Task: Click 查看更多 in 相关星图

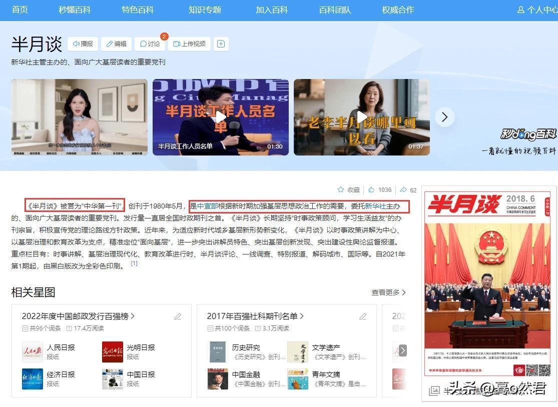Action: [x=388, y=292]
